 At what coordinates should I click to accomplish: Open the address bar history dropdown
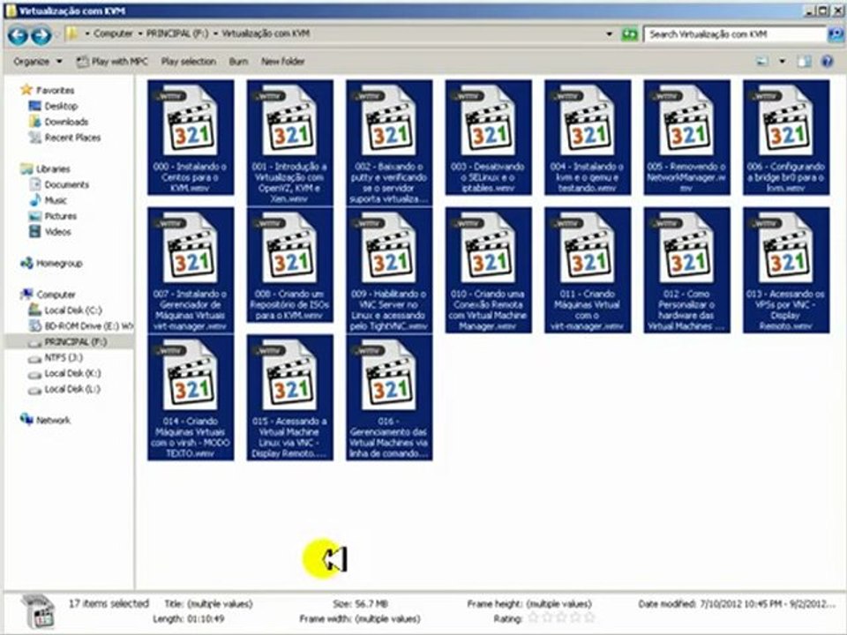point(610,34)
